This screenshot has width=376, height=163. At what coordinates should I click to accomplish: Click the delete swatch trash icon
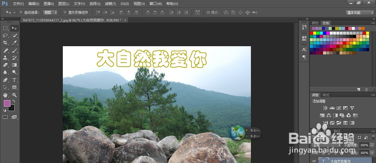coord(366,89)
